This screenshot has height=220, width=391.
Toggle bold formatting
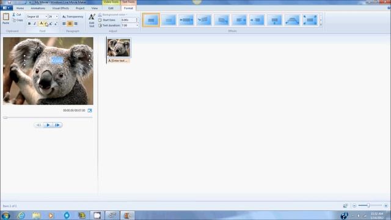point(29,24)
